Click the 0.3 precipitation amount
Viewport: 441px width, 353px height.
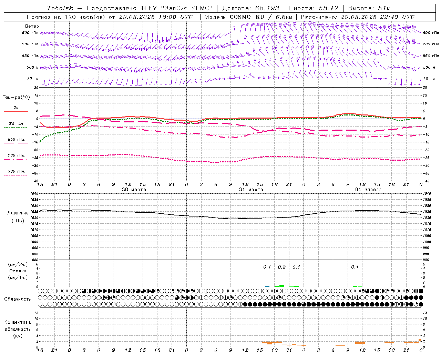pyautogui.click(x=282, y=267)
